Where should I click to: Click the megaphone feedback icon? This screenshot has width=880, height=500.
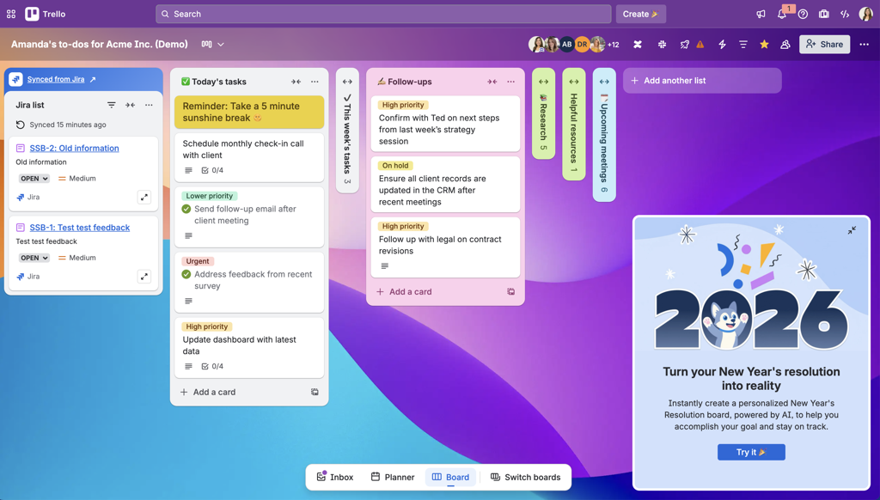[761, 14]
